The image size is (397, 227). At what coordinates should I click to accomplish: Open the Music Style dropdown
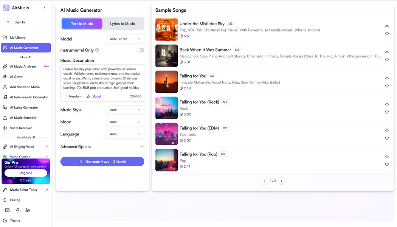(x=125, y=110)
